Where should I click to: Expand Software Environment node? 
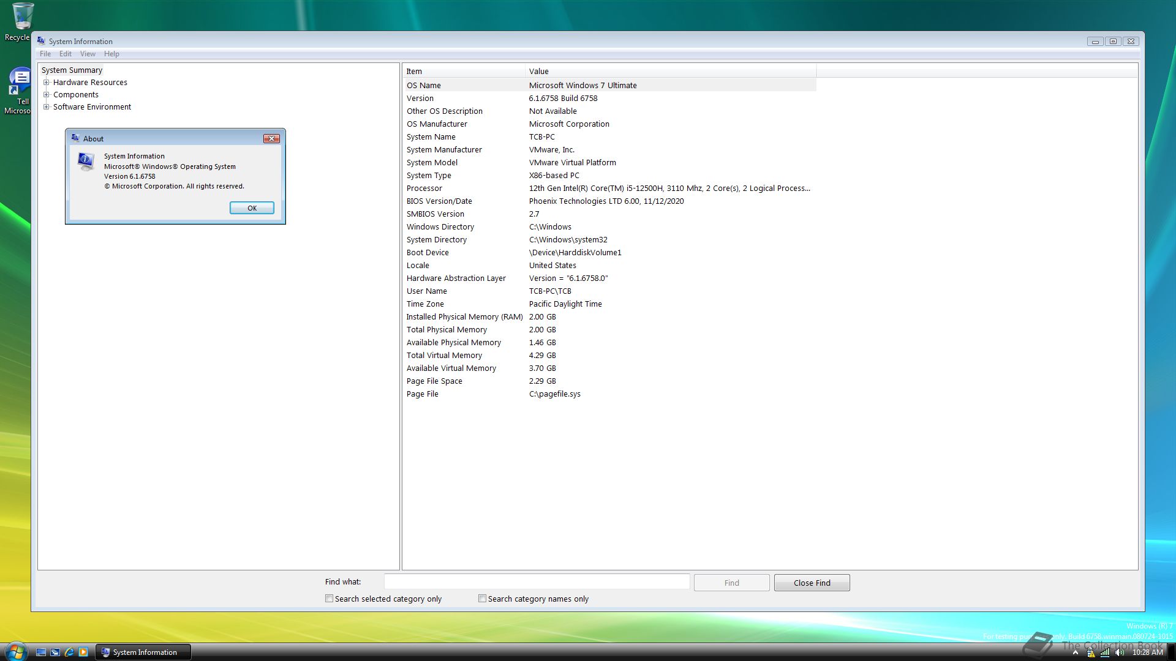point(46,107)
